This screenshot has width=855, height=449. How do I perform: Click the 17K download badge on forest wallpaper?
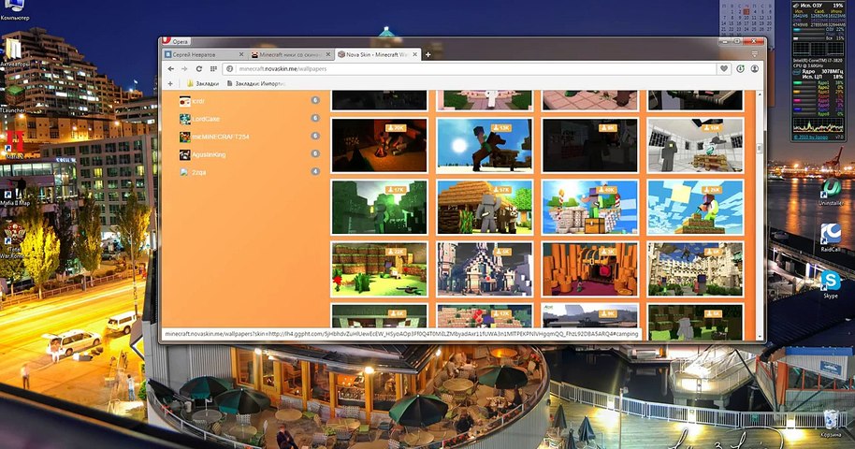click(x=397, y=190)
